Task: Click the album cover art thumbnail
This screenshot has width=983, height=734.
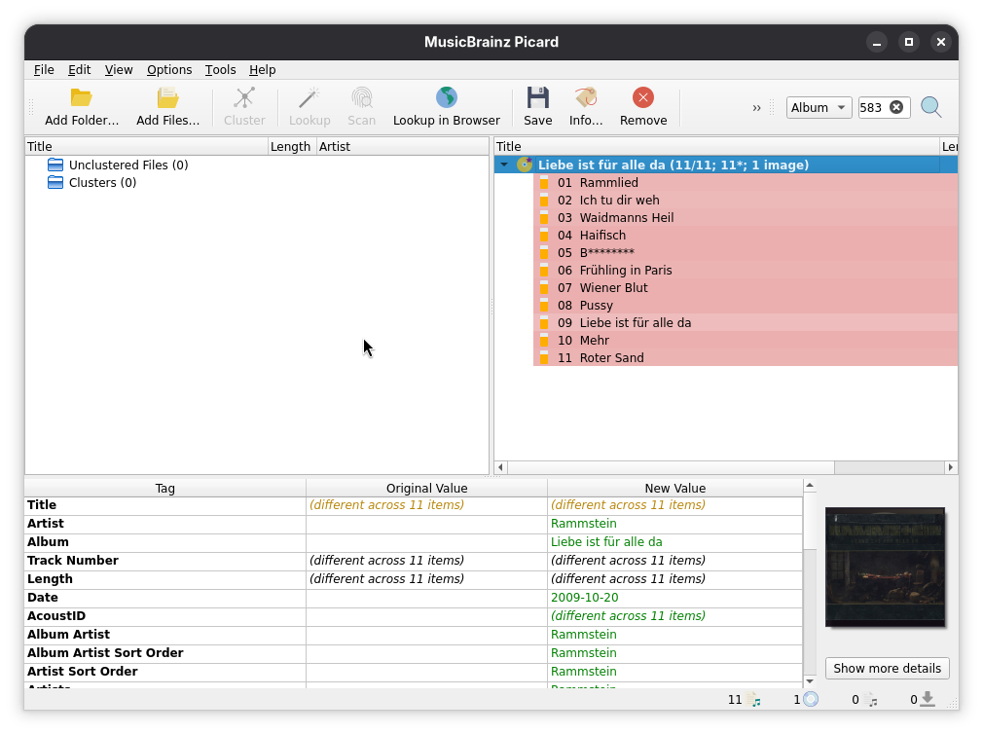Action: point(885,567)
